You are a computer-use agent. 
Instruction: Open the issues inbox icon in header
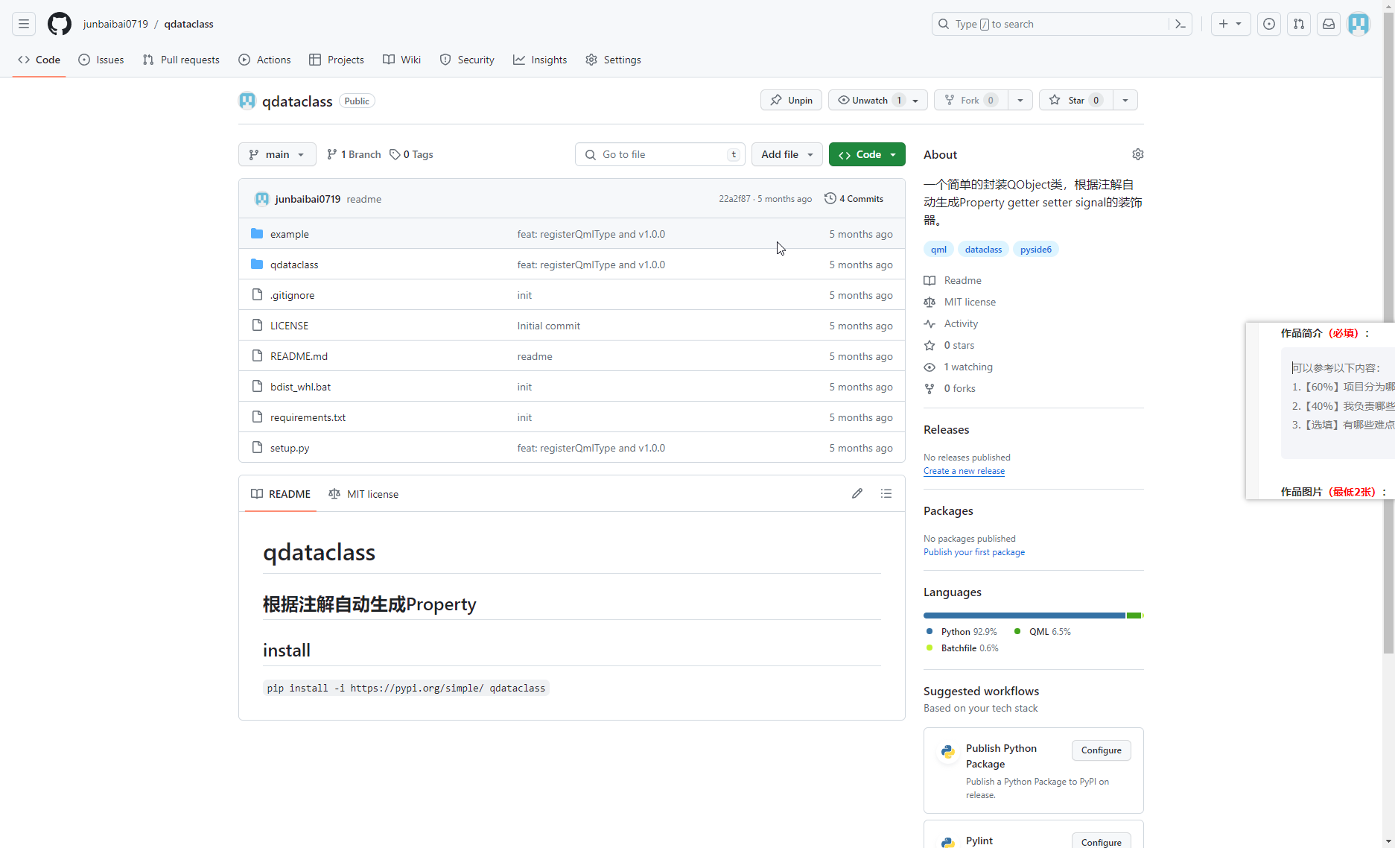point(1269,24)
